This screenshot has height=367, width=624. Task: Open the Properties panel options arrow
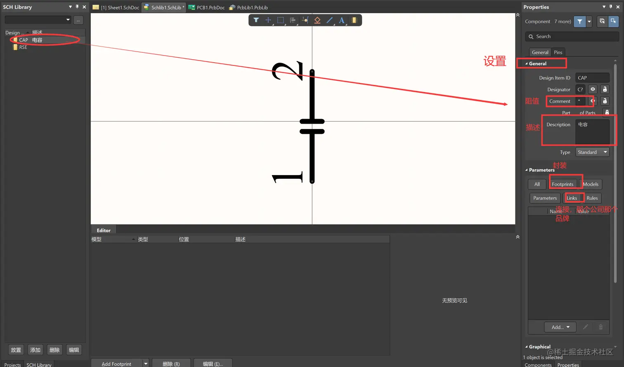coord(604,7)
